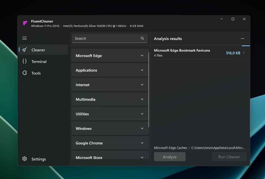This screenshot has width=265, height=179.
Task: Expand the Google Chrome category
Action: 110,143
